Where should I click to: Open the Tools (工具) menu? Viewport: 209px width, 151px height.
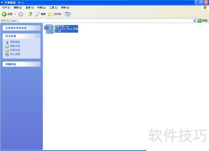[x=54, y=8]
